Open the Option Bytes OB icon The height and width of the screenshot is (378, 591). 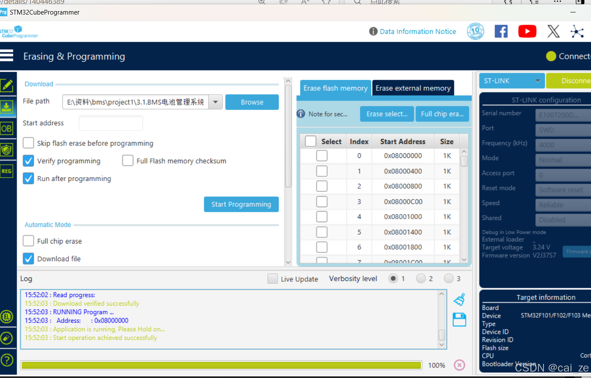tap(6, 128)
